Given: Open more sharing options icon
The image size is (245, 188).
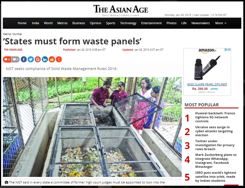Looking at the screenshot, I should coord(59,59).
